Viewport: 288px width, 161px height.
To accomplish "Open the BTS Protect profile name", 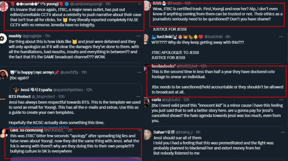I will 20,97.
